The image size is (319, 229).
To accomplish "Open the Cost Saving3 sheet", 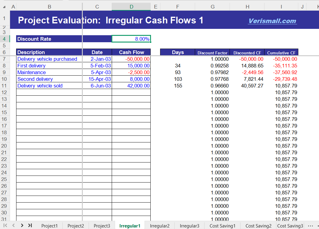I will (x=290, y=226).
